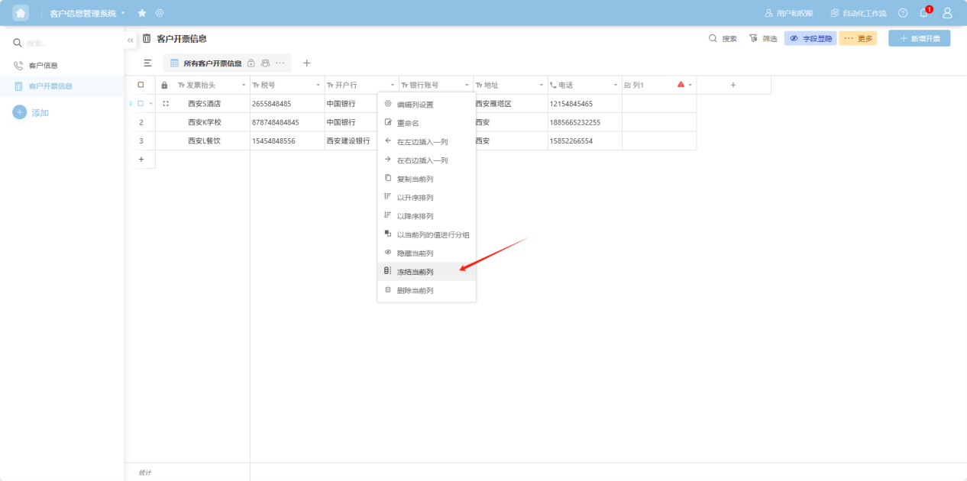This screenshot has height=481, width=967.
Task: Open the 电话 column dropdown arrow
Action: tap(615, 85)
